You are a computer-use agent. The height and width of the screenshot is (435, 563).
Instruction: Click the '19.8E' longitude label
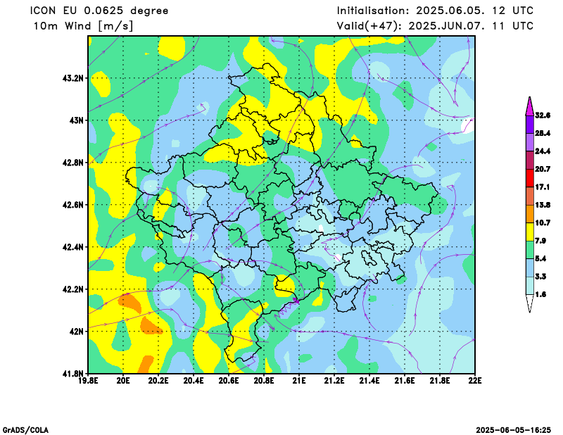coord(88,381)
